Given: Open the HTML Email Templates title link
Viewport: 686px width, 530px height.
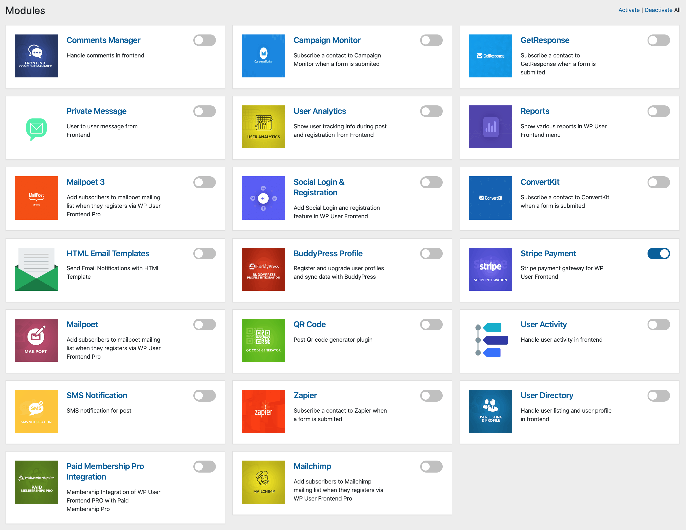Looking at the screenshot, I should tap(108, 253).
